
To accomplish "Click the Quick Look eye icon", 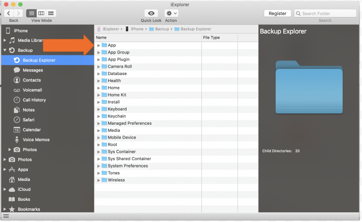I will coord(151,13).
